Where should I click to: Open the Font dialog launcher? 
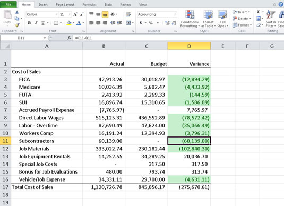(83, 31)
